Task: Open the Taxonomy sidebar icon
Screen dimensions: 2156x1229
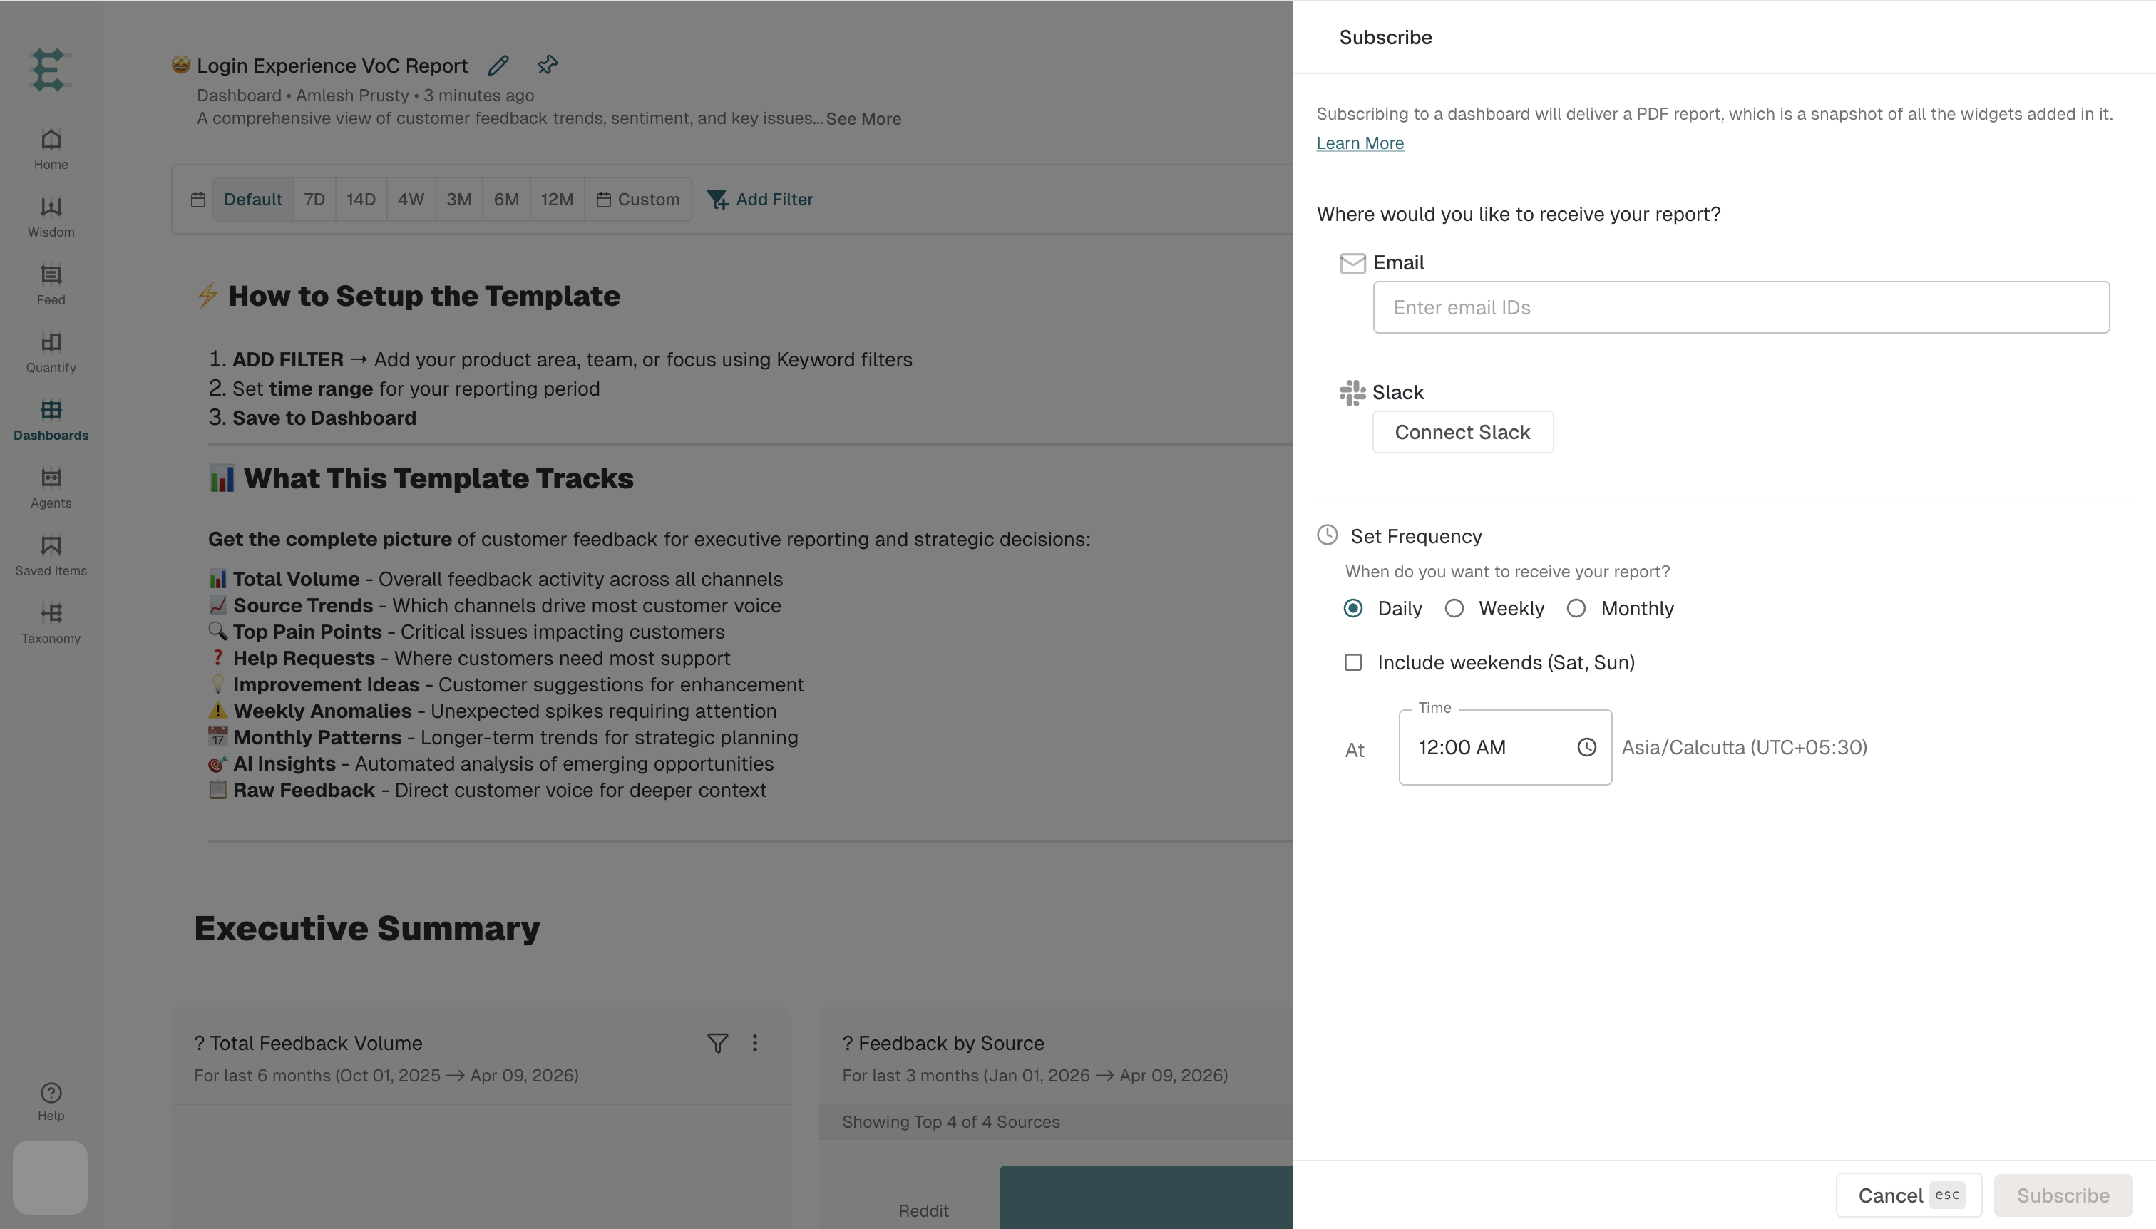Action: [x=51, y=623]
